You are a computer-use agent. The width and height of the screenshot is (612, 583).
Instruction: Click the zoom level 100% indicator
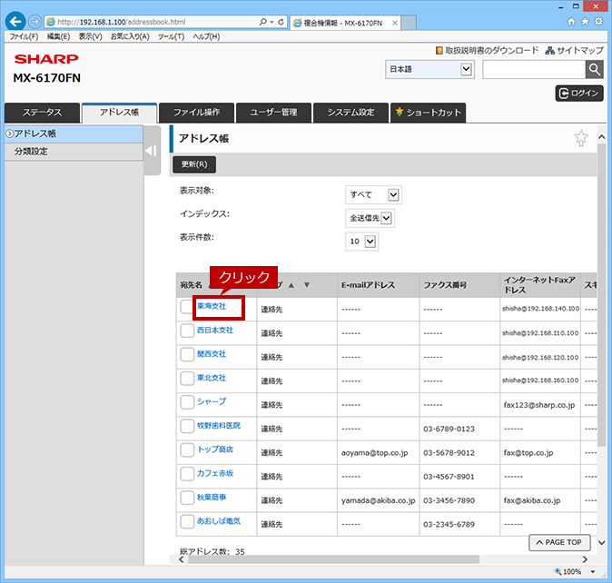tap(568, 572)
